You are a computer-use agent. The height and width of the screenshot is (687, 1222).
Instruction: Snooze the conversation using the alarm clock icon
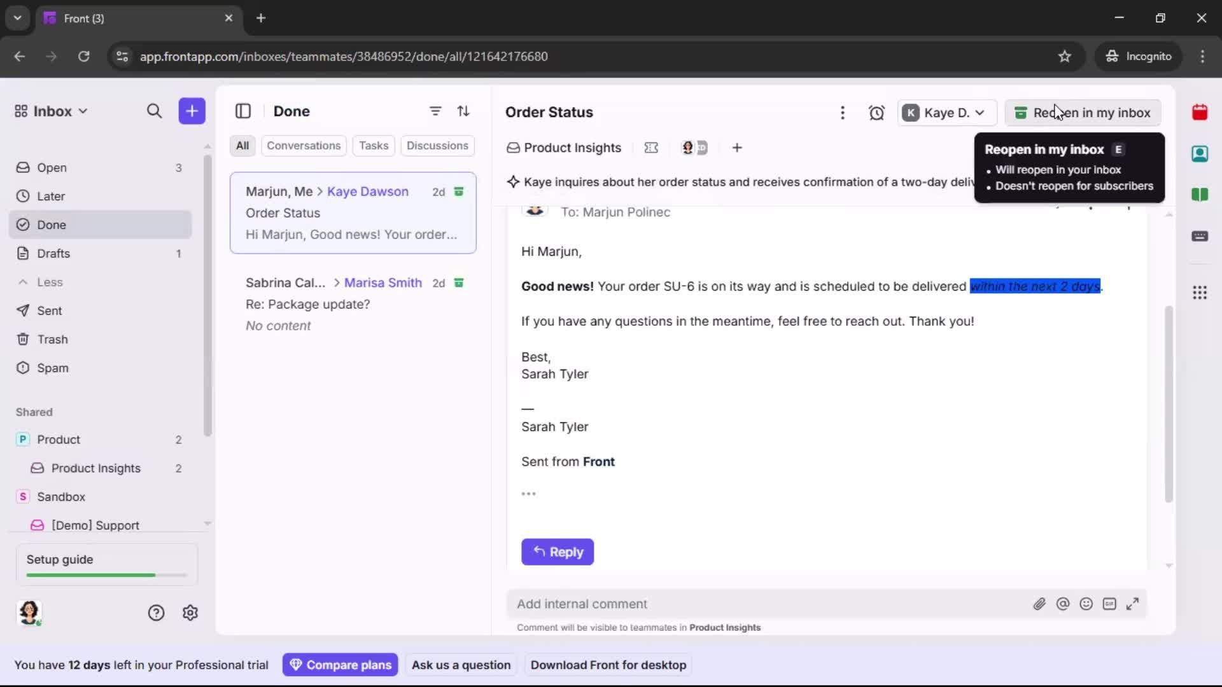pos(876,112)
